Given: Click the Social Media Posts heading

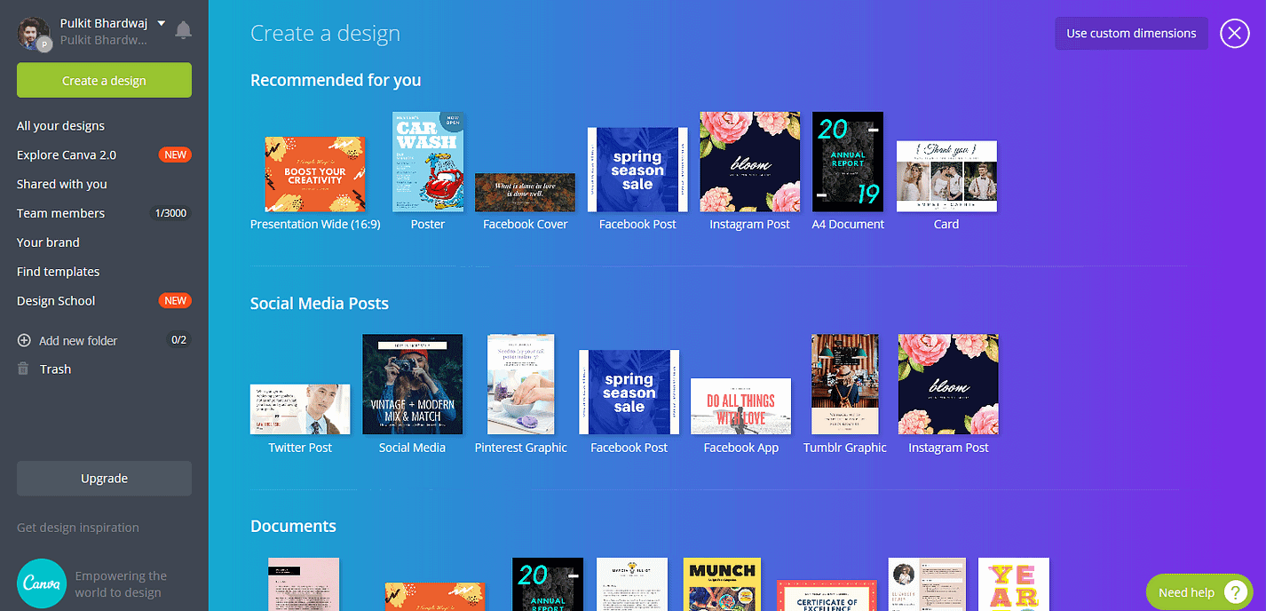Looking at the screenshot, I should pos(320,304).
